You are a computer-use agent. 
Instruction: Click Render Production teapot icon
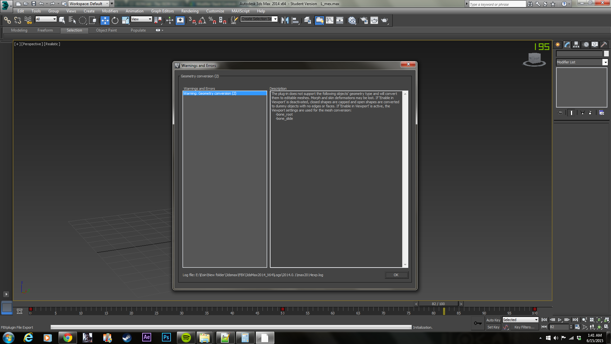(385, 20)
